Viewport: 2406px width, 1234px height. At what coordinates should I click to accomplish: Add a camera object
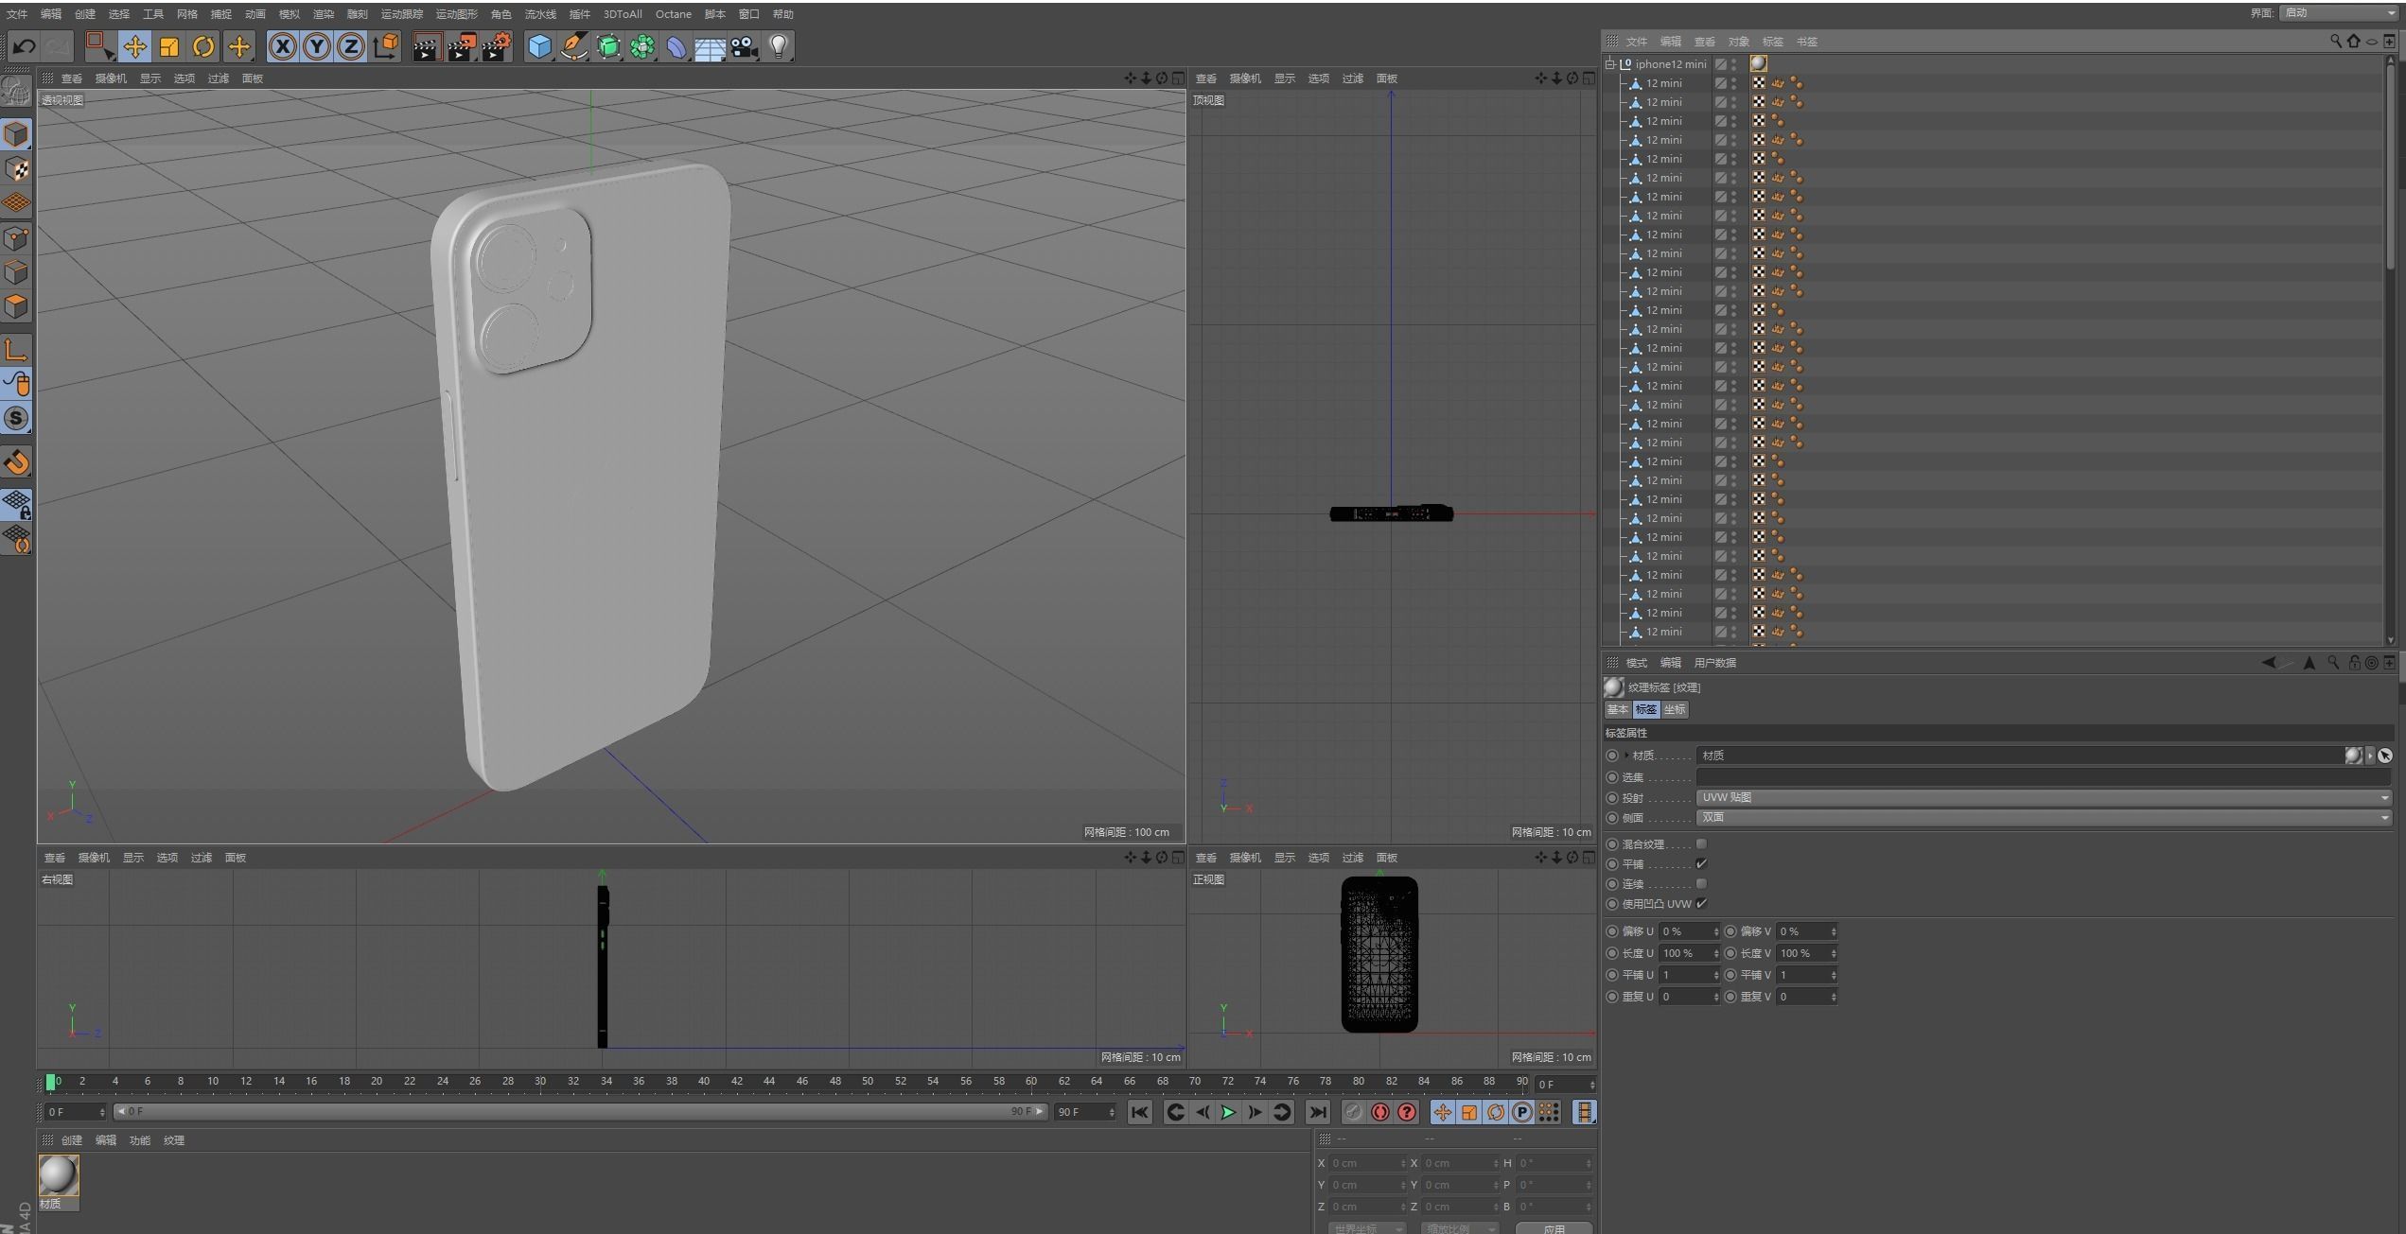tap(745, 46)
